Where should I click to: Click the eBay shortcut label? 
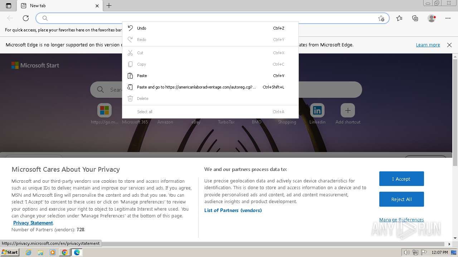point(196,122)
